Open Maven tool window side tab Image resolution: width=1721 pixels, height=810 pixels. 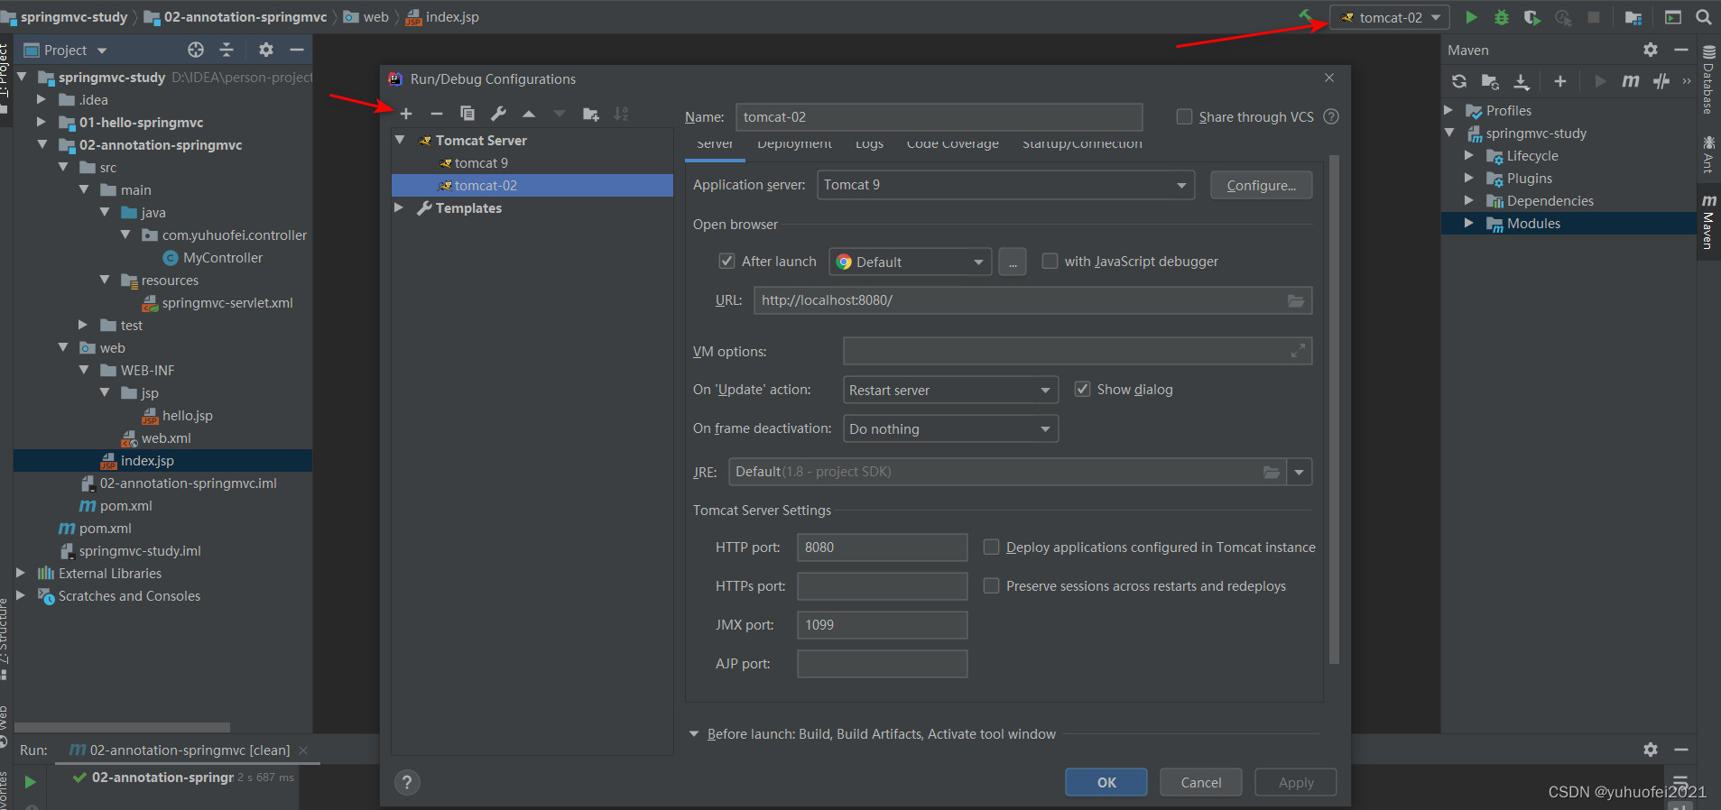[1708, 221]
